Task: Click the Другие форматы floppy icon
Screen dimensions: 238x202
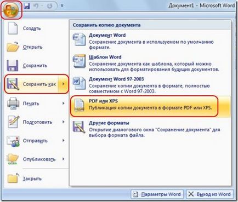Action: [x=79, y=127]
